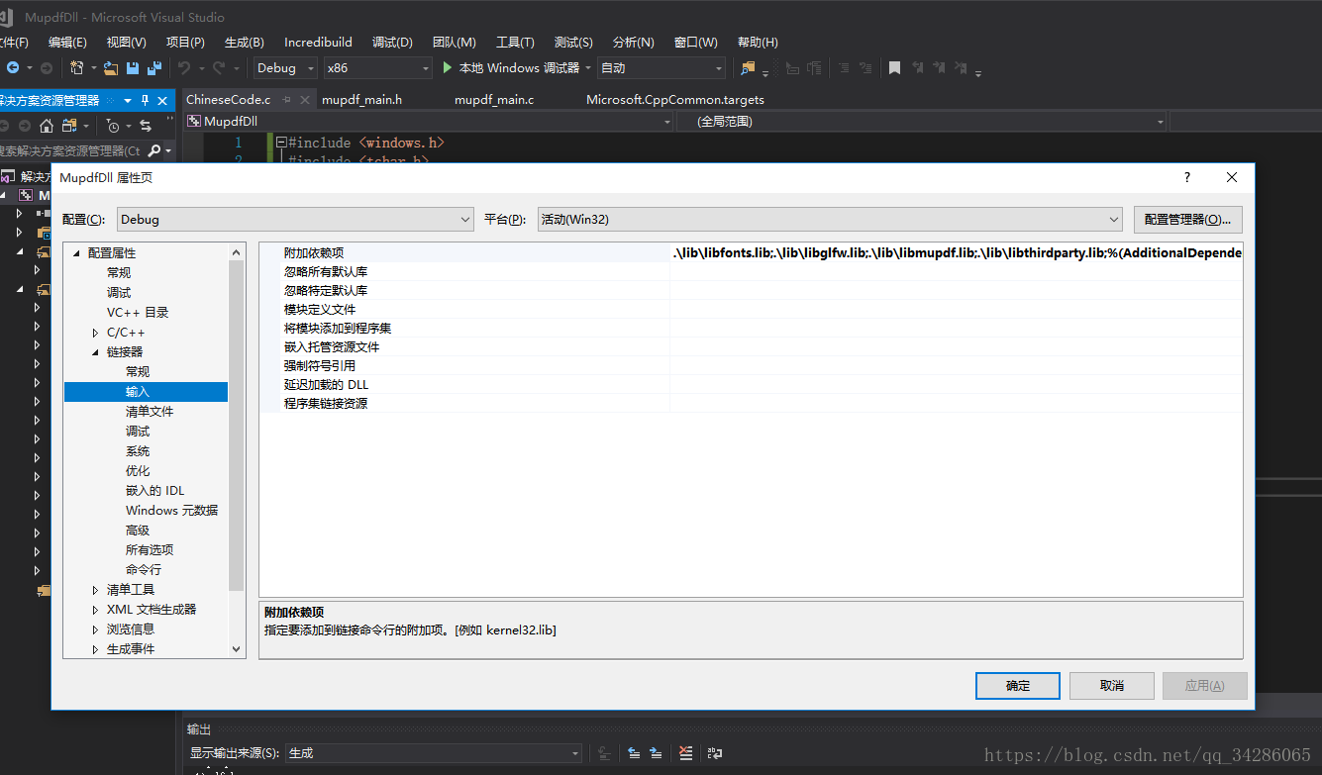Viewport: 1322px width, 775px height.
Task: Click the pending changes clock icon
Action: tap(113, 126)
